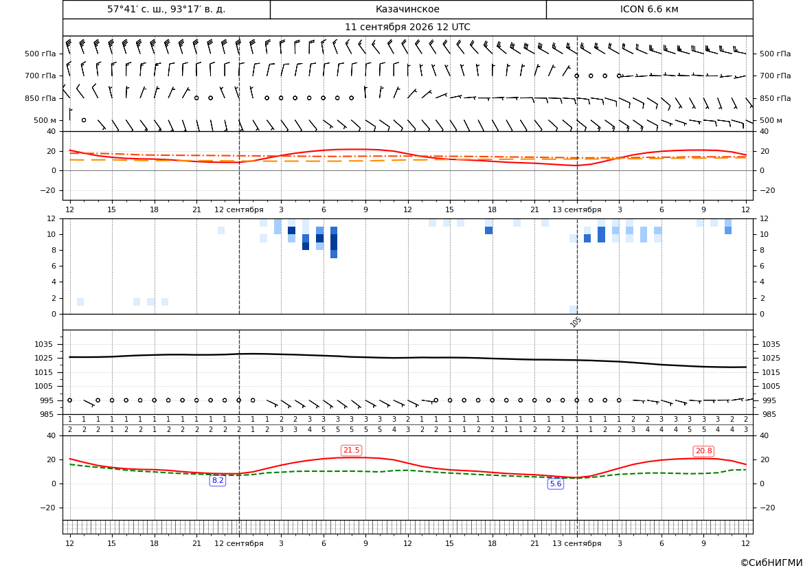
Task: Click the red 21.5 maximum temperature label
Action: pos(351,450)
